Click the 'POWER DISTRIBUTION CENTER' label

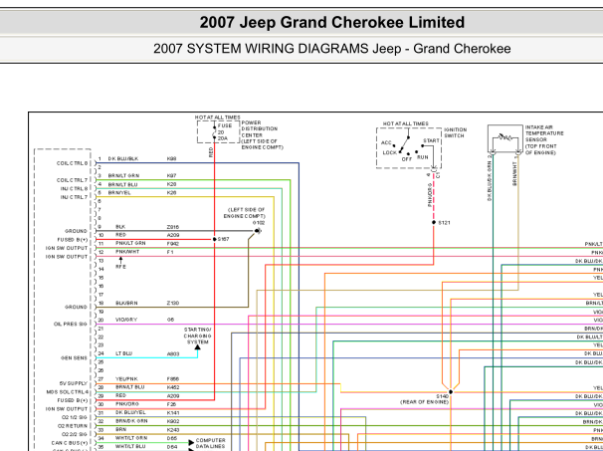(x=260, y=128)
